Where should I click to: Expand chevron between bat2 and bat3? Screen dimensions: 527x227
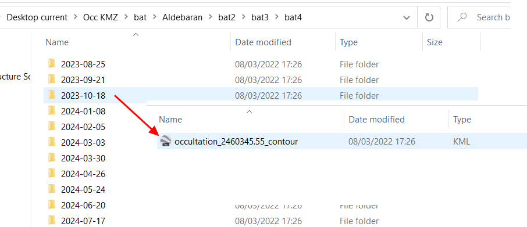[x=244, y=17]
